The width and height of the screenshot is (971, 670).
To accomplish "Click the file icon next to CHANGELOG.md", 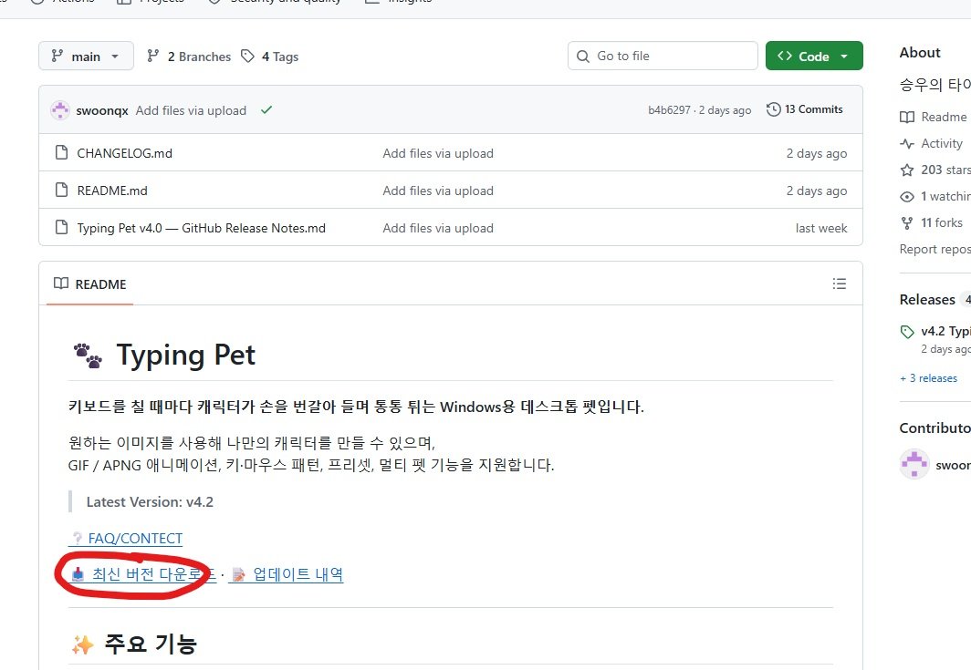I will tap(61, 152).
